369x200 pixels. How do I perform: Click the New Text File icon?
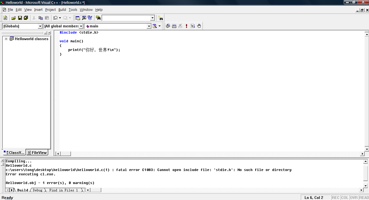tap(5, 18)
